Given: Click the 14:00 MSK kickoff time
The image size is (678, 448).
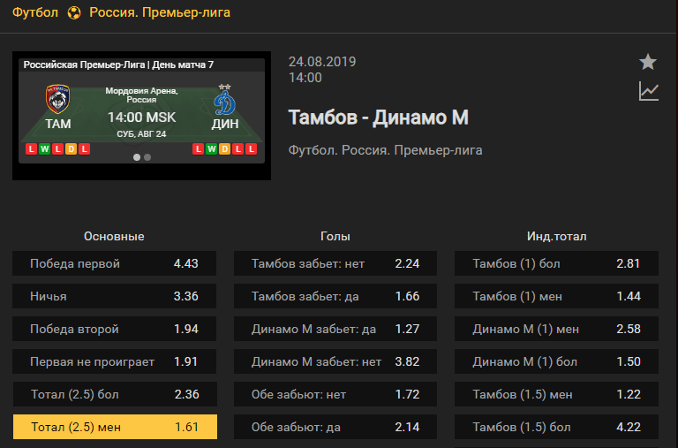Looking at the screenshot, I should 142,118.
